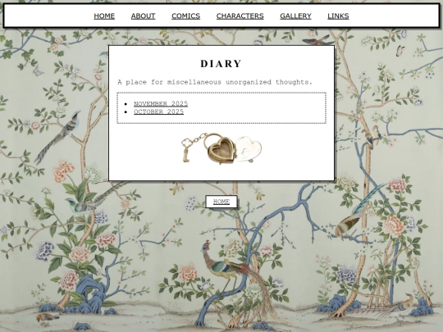This screenshot has width=443, height=332.
Task: Visit the GALLERY page
Action: (295, 16)
